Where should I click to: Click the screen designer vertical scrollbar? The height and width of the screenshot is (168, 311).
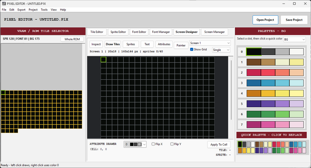(x=231, y=90)
